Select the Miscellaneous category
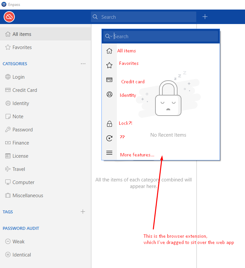The height and width of the screenshot is (268, 245). [x=45, y=195]
